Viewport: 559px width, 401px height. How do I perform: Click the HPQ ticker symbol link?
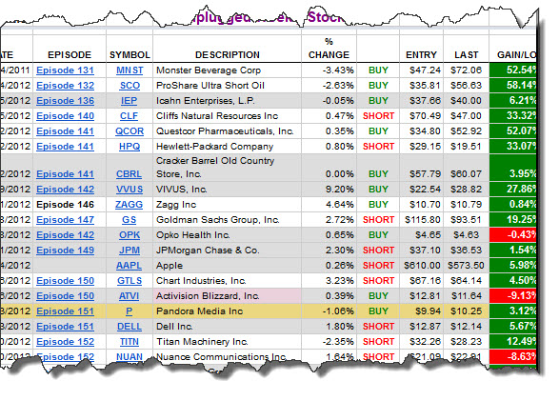(x=130, y=147)
